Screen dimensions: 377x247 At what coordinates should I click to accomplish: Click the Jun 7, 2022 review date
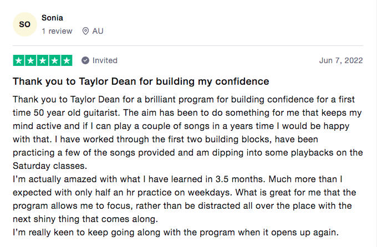point(341,60)
